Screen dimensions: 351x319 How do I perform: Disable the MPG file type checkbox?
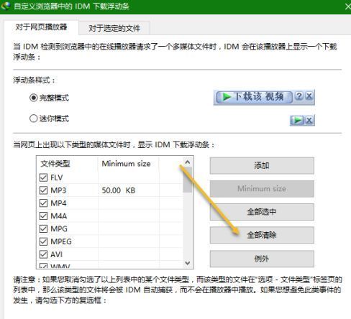click(43, 228)
